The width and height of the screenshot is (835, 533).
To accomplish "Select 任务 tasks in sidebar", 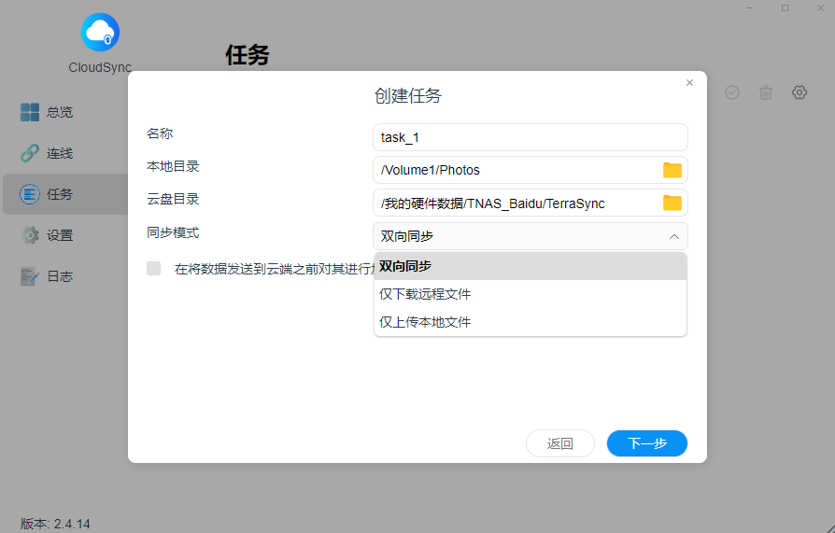I will click(60, 194).
